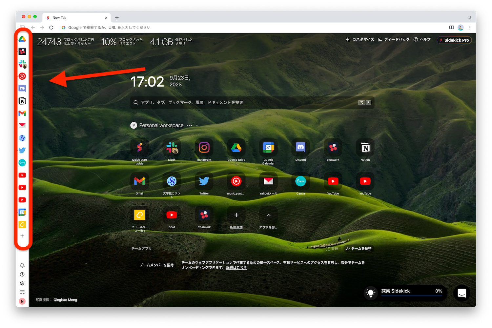Open the sessions list icon above avatar

(x=22, y=292)
